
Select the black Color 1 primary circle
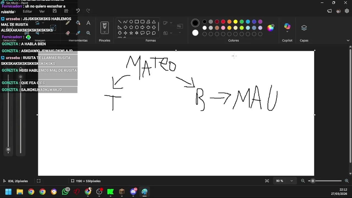(195, 23)
